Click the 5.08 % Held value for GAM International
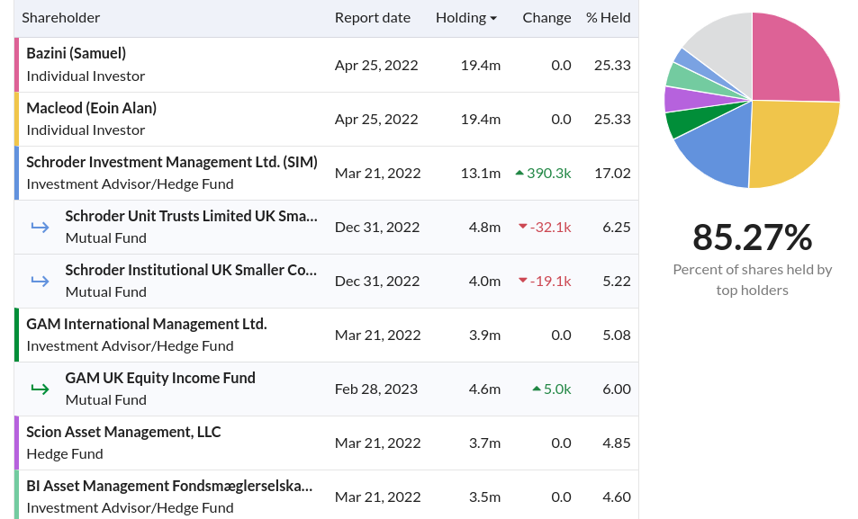858x519 pixels. click(617, 335)
